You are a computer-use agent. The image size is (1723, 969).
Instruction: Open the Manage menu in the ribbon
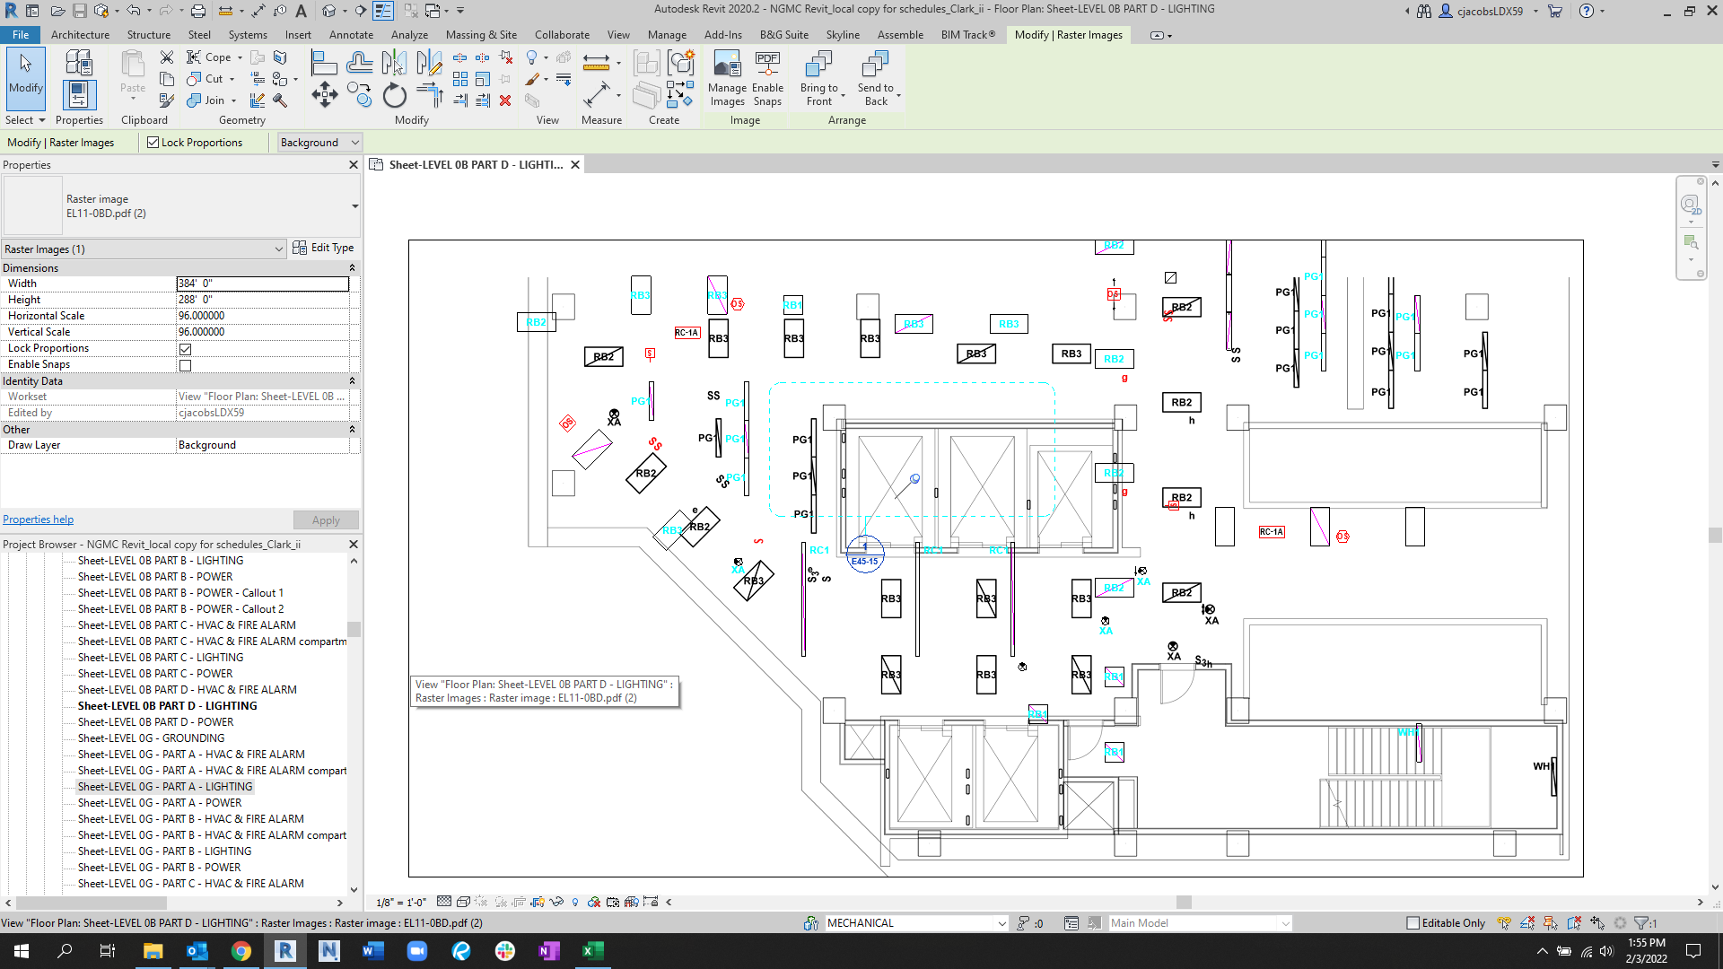click(667, 35)
